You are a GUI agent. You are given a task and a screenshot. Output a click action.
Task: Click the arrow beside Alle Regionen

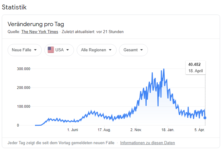[110, 50]
